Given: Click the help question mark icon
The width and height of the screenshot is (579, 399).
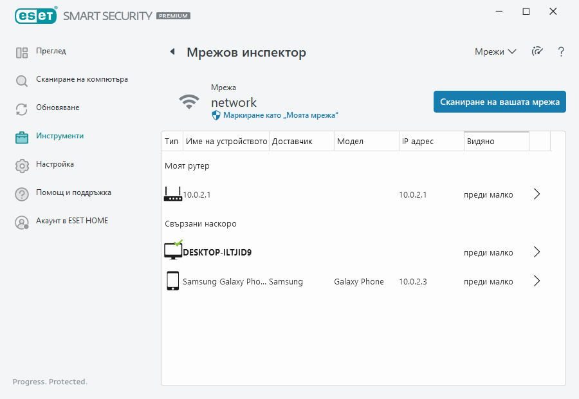Looking at the screenshot, I should point(561,51).
